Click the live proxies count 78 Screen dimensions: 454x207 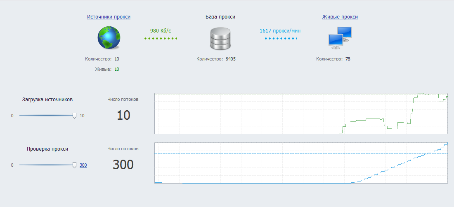[348, 59]
